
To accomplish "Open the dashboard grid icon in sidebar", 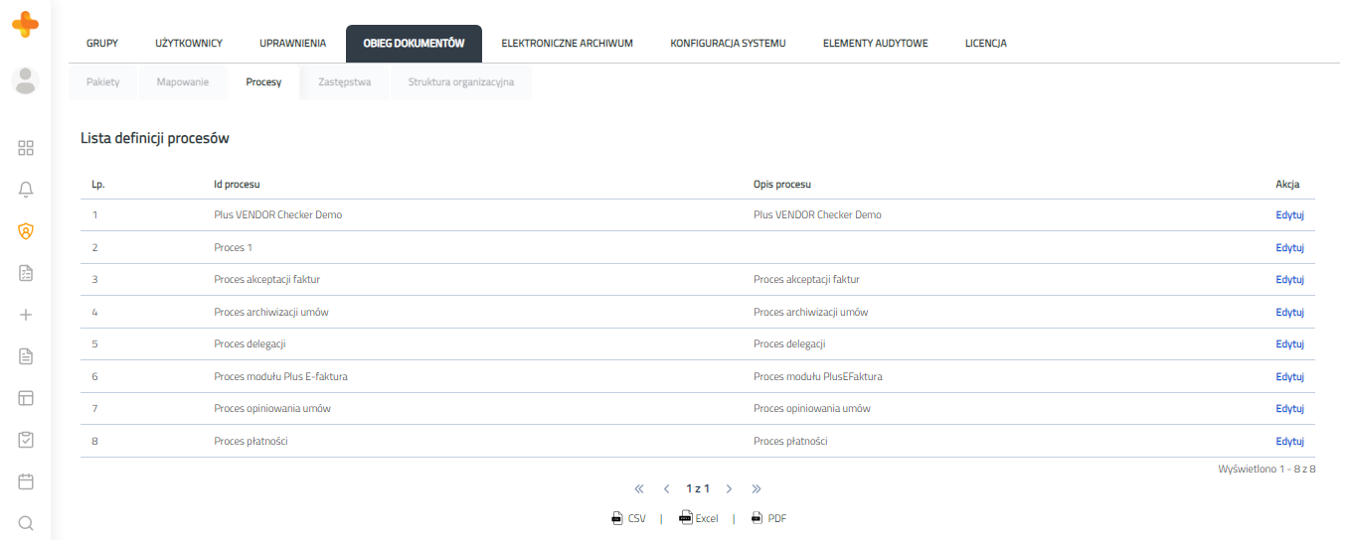I will [26, 148].
